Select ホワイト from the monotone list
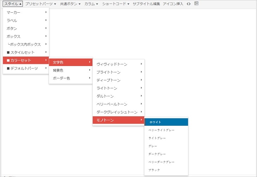Screen dimensions: 257x177 [166, 122]
